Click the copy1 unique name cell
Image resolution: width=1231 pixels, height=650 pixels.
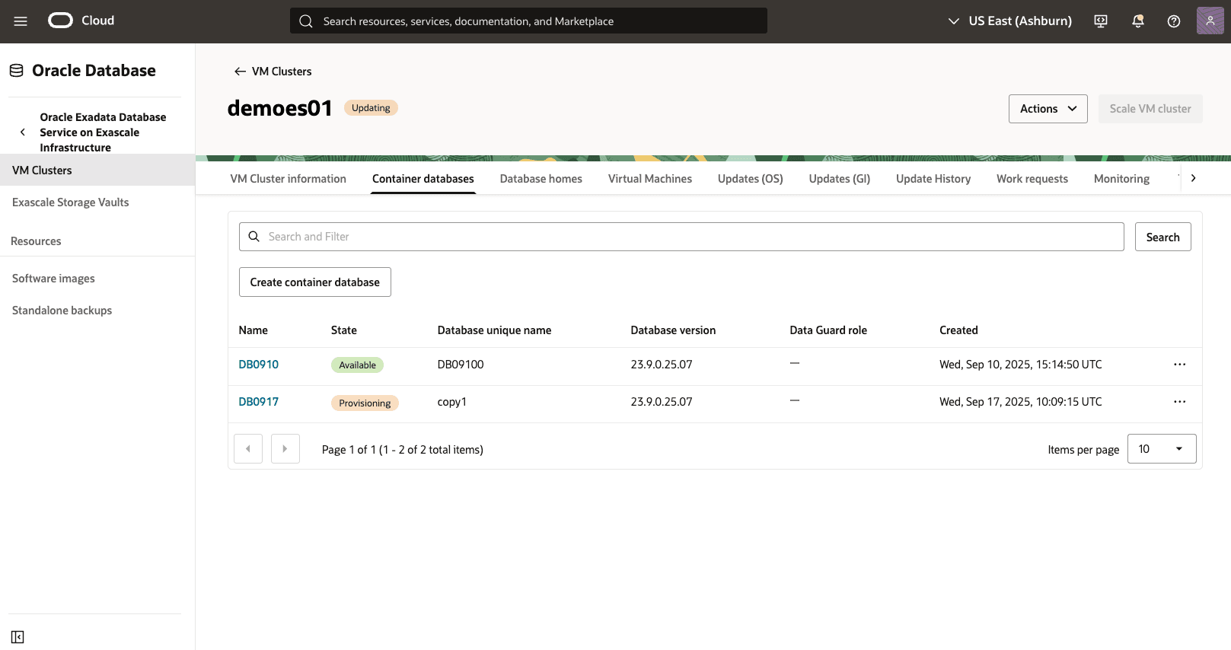pyautogui.click(x=452, y=402)
